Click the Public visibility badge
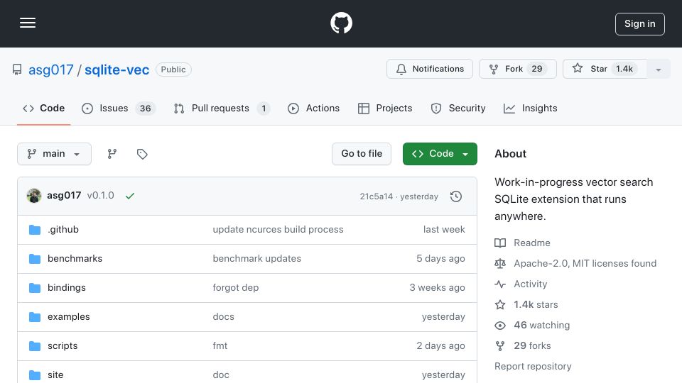 tap(173, 70)
